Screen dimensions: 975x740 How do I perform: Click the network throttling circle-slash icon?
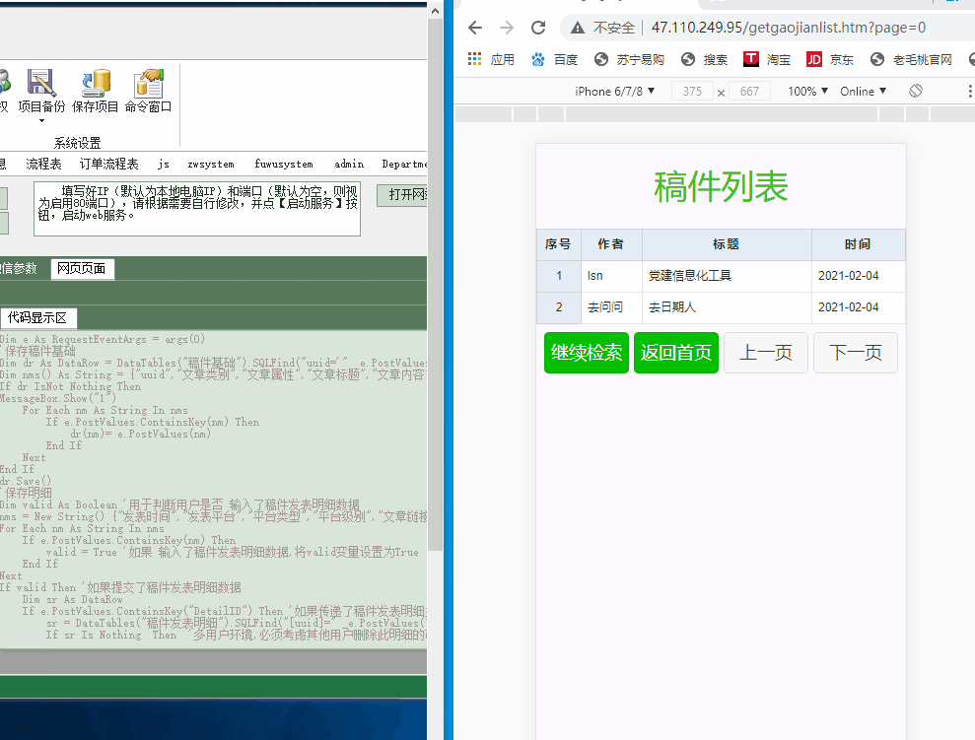pos(915,90)
